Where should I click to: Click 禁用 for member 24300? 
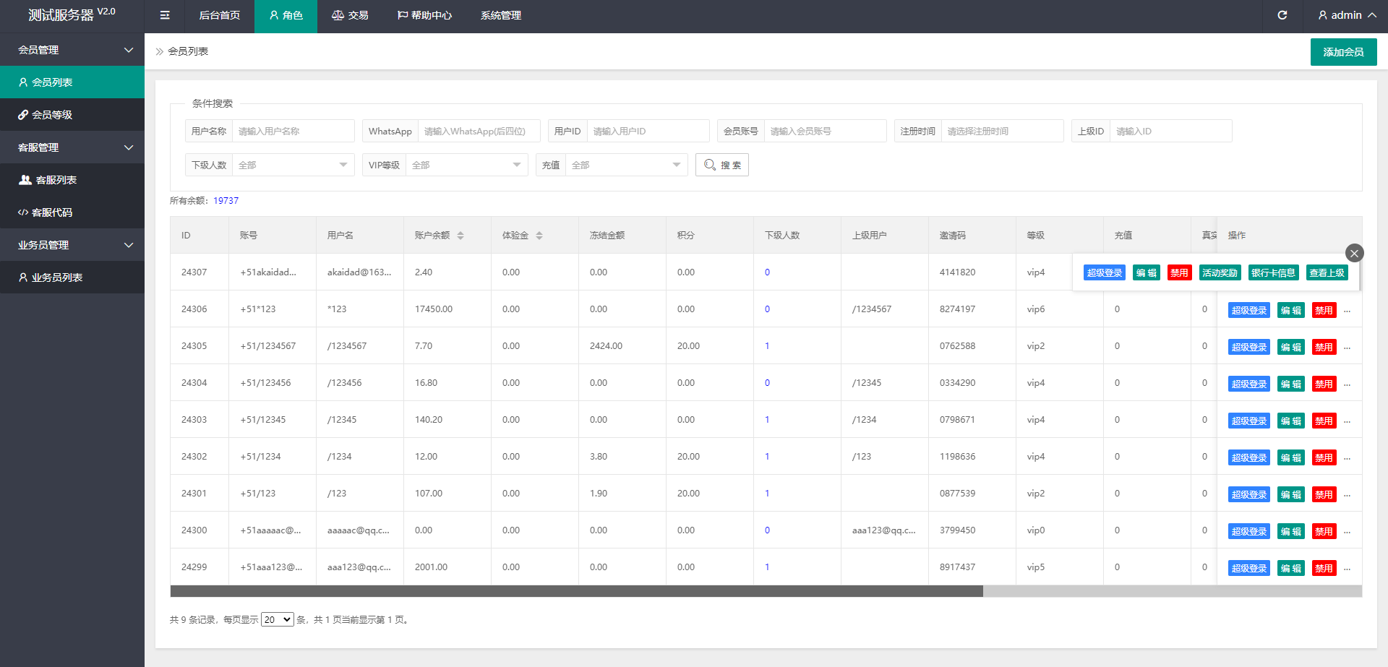click(x=1324, y=532)
